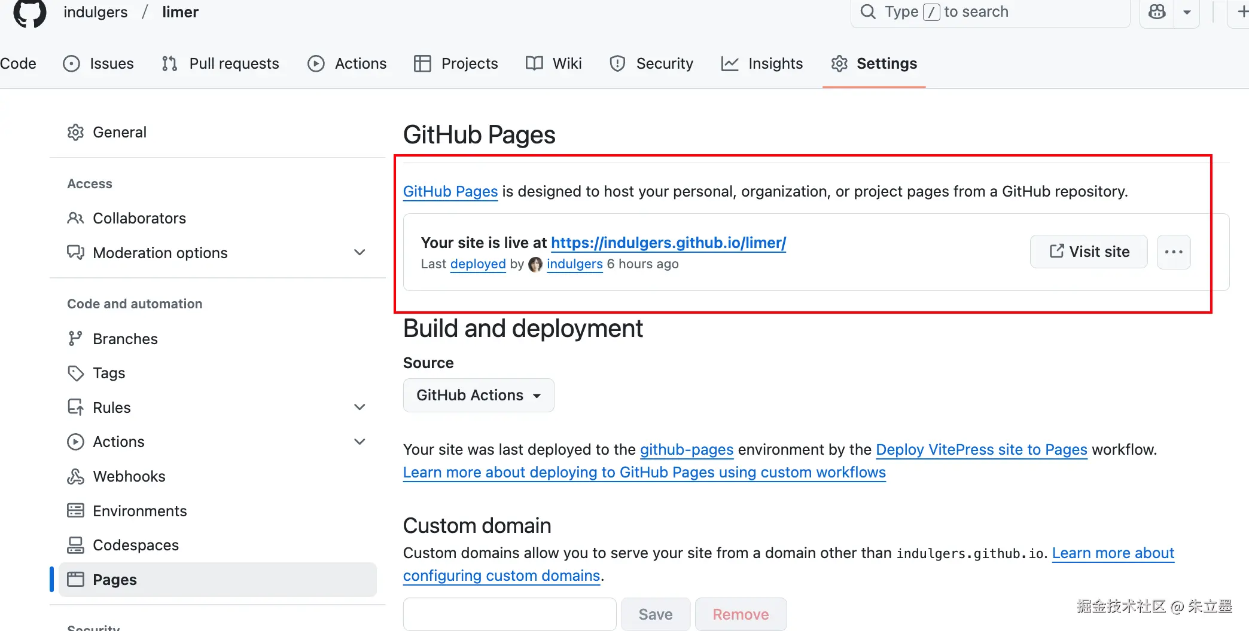
Task: Click the Visit site button
Action: click(x=1089, y=252)
